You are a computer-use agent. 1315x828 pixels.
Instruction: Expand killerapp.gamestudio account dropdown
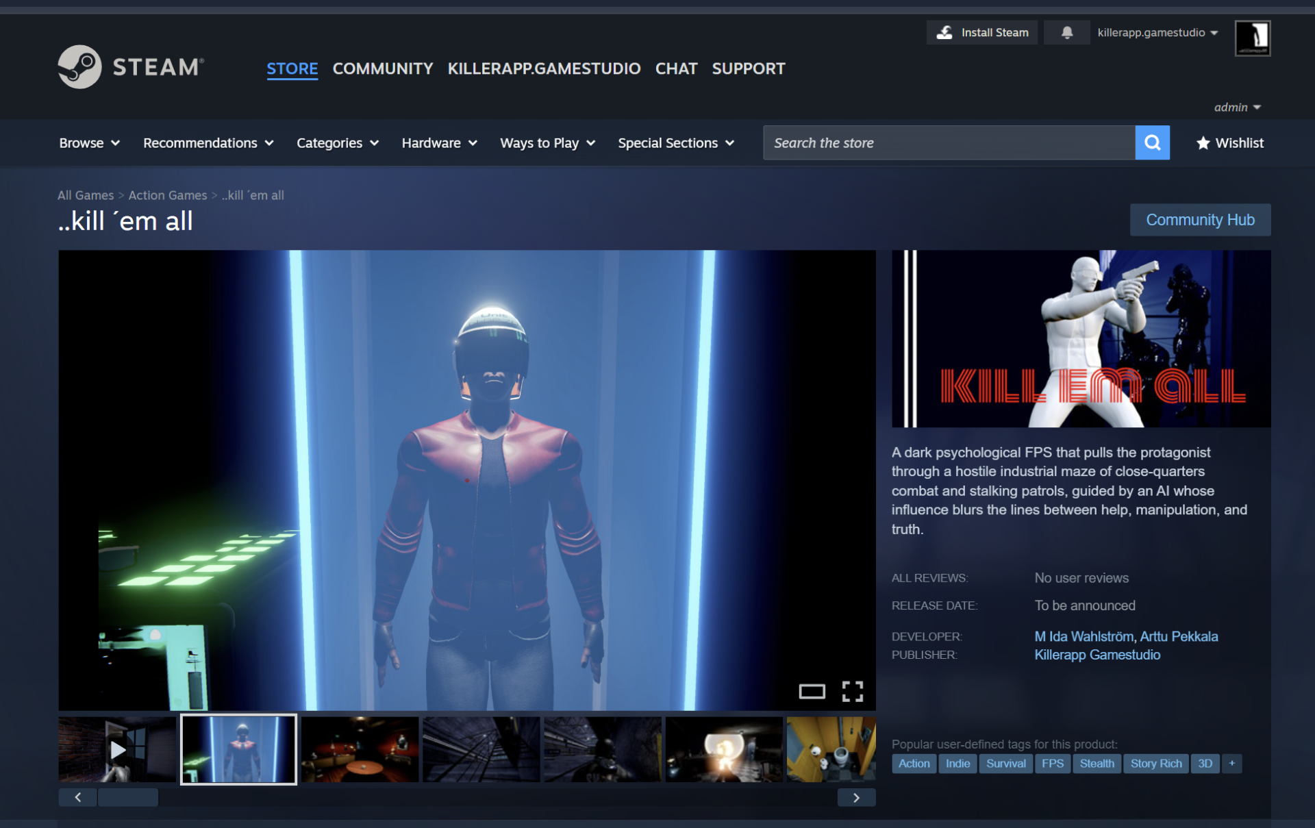tap(1157, 32)
